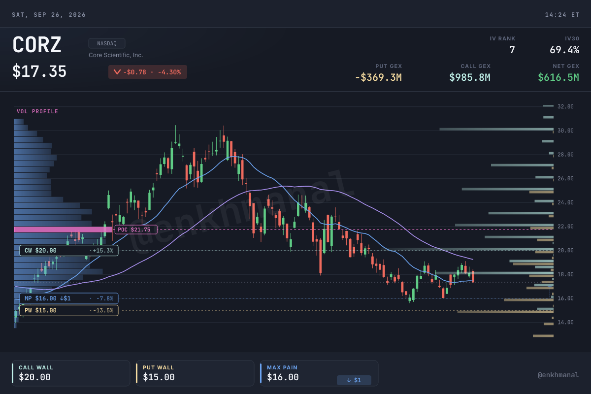Screen dimensions: 591x394
Task: Click the CORZ ticker symbol
Action: coord(37,45)
